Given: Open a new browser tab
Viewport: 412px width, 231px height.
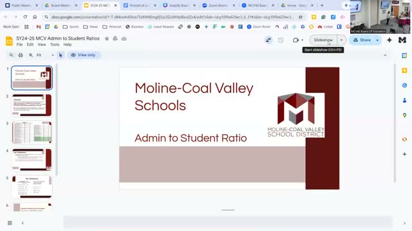Looking at the screenshot, I should pos(322,5).
